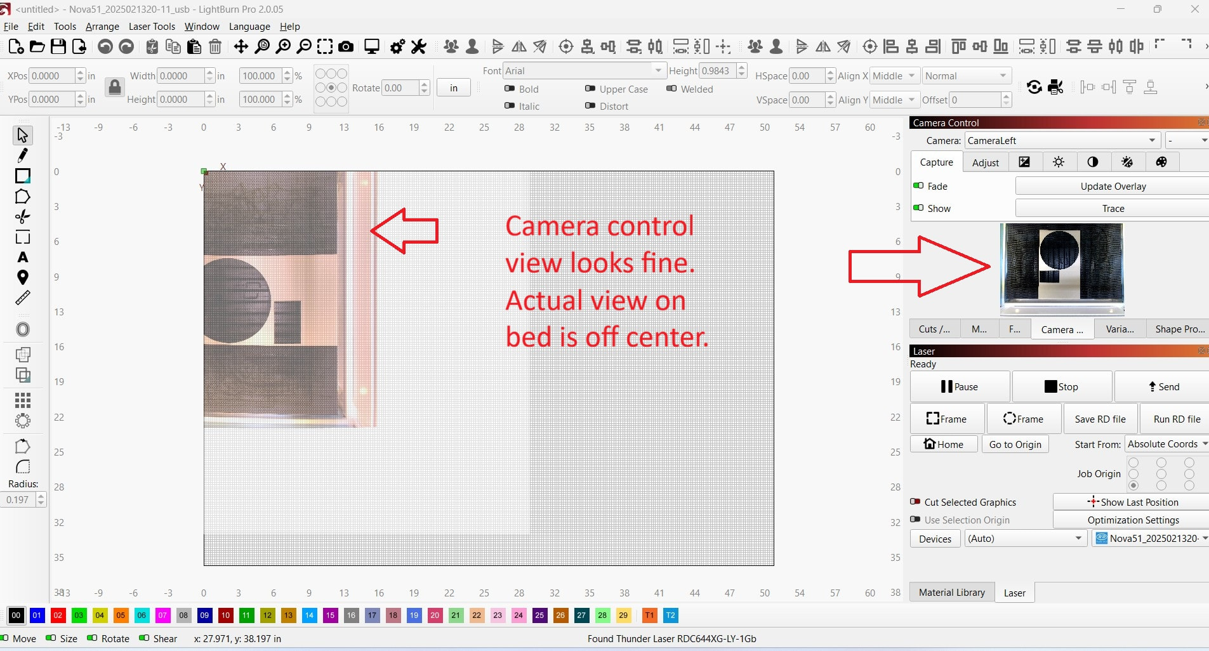Open Start From Absolute Coords dropdown
The image size is (1209, 651).
click(x=1166, y=444)
